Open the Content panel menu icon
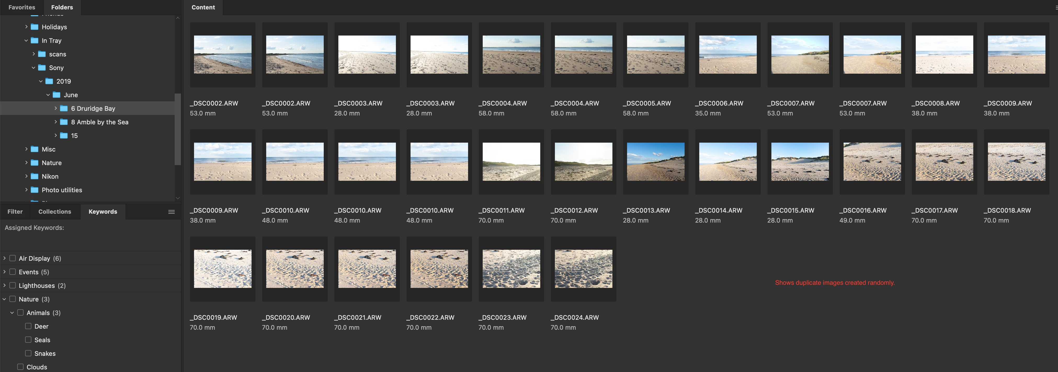Image resolution: width=1058 pixels, height=372 pixels. tap(1056, 7)
